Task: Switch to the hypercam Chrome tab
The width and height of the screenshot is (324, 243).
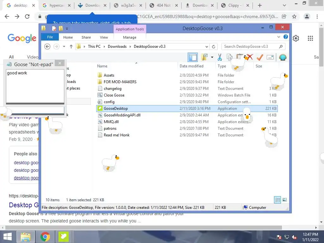Action: [56, 5]
